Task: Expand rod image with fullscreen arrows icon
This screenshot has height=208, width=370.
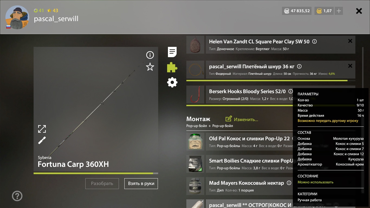Action: pos(42,129)
